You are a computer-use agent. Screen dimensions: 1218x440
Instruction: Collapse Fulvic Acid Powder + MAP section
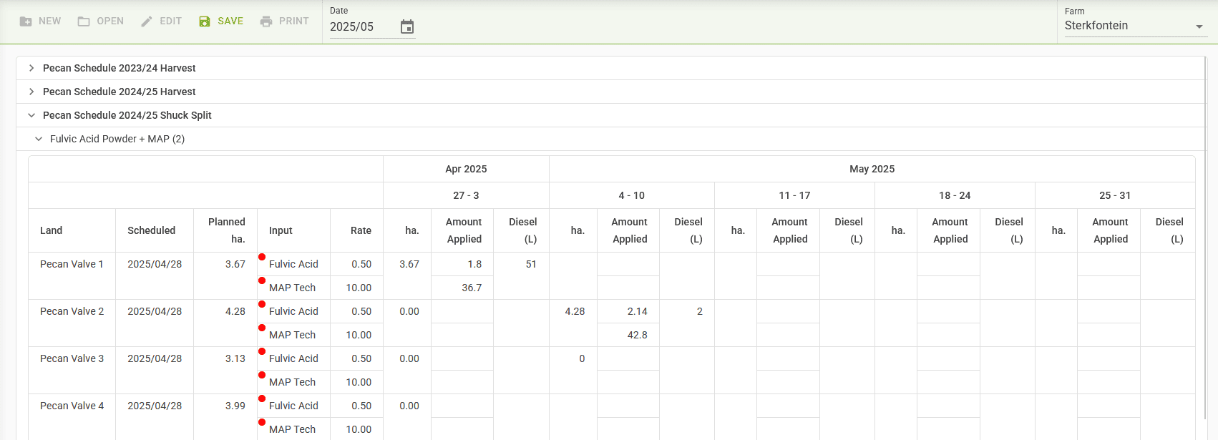(x=39, y=139)
